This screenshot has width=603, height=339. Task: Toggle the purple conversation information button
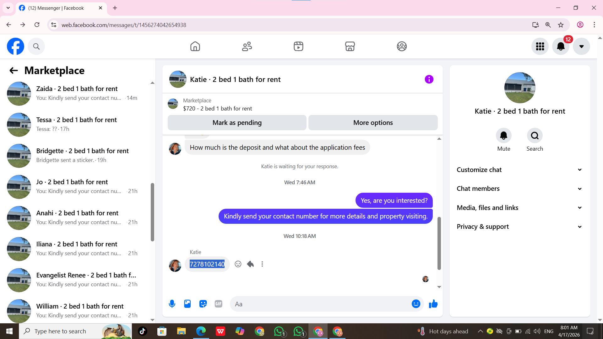429,79
